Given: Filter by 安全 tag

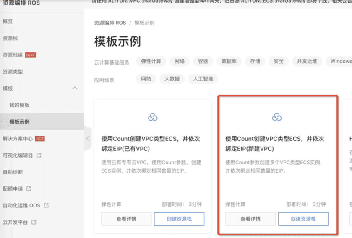Looking at the screenshot, I should 278,62.
